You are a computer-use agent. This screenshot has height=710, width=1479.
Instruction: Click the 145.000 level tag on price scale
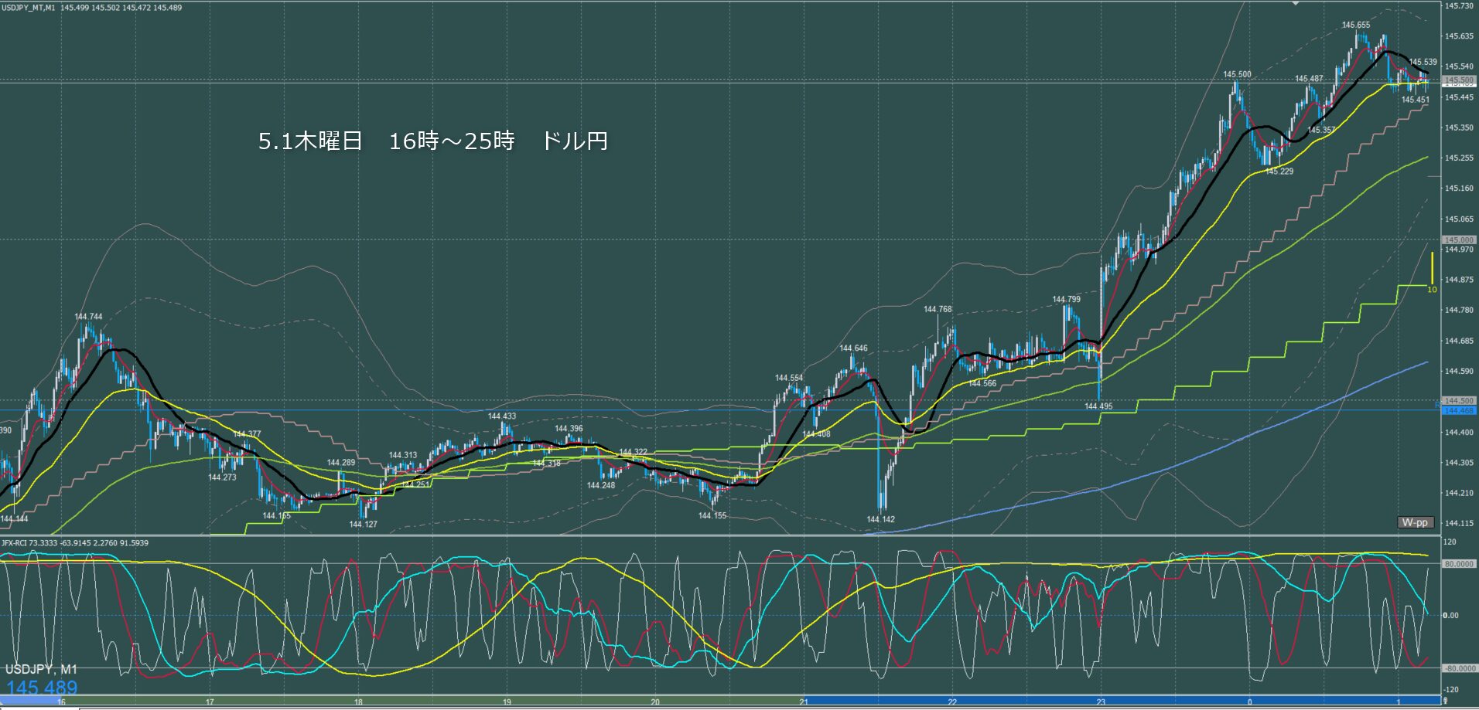pyautogui.click(x=1459, y=240)
